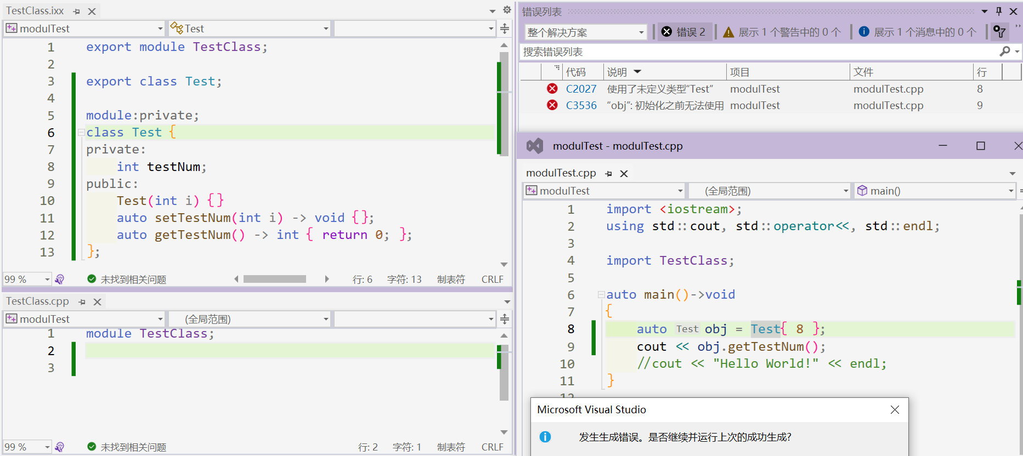The height and width of the screenshot is (456, 1023).
Task: Open the C3536 error code link
Action: pyautogui.click(x=581, y=105)
